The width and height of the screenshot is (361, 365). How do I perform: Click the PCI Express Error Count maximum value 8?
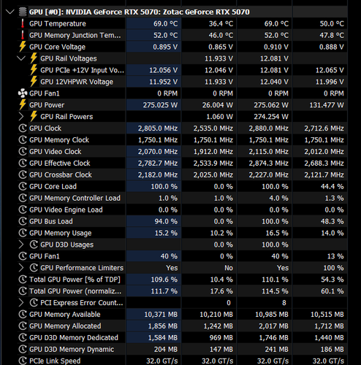point(284,303)
